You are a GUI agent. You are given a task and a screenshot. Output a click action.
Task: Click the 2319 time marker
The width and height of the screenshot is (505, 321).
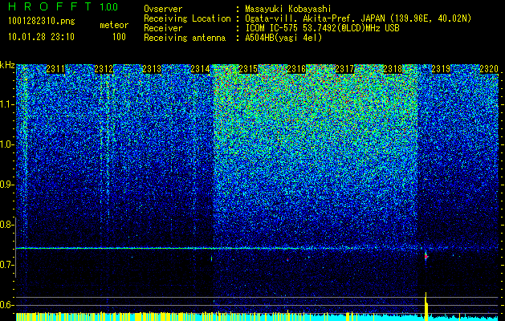[441, 69]
